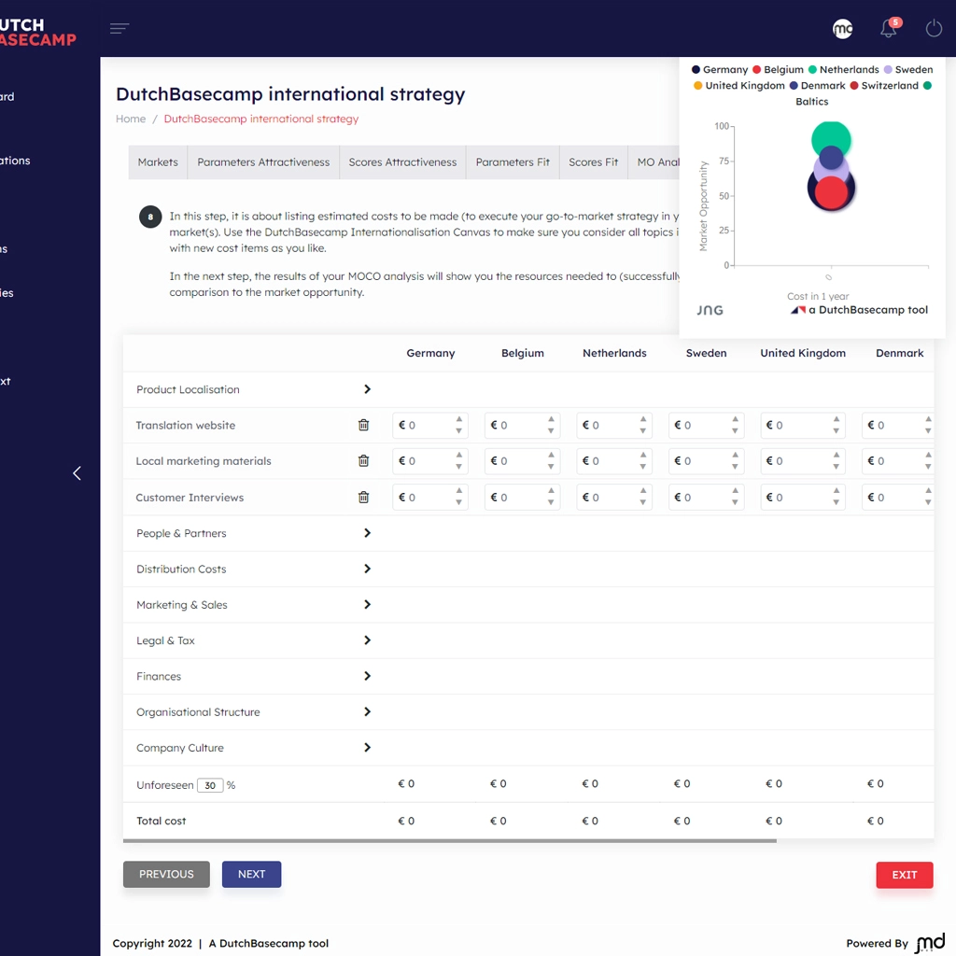Switch to the Parameters Fit tab
Viewport: 956px width, 956px height.
click(x=513, y=162)
